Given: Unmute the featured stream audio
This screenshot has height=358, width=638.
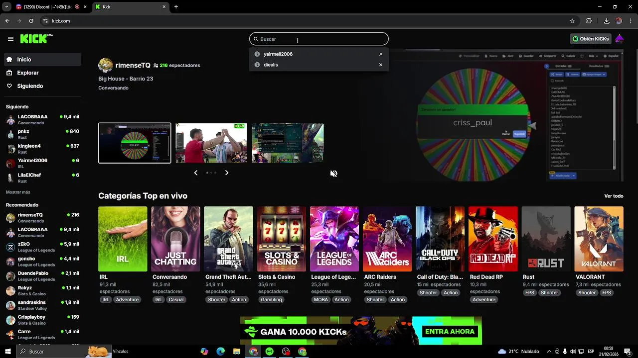Looking at the screenshot, I should point(334,174).
